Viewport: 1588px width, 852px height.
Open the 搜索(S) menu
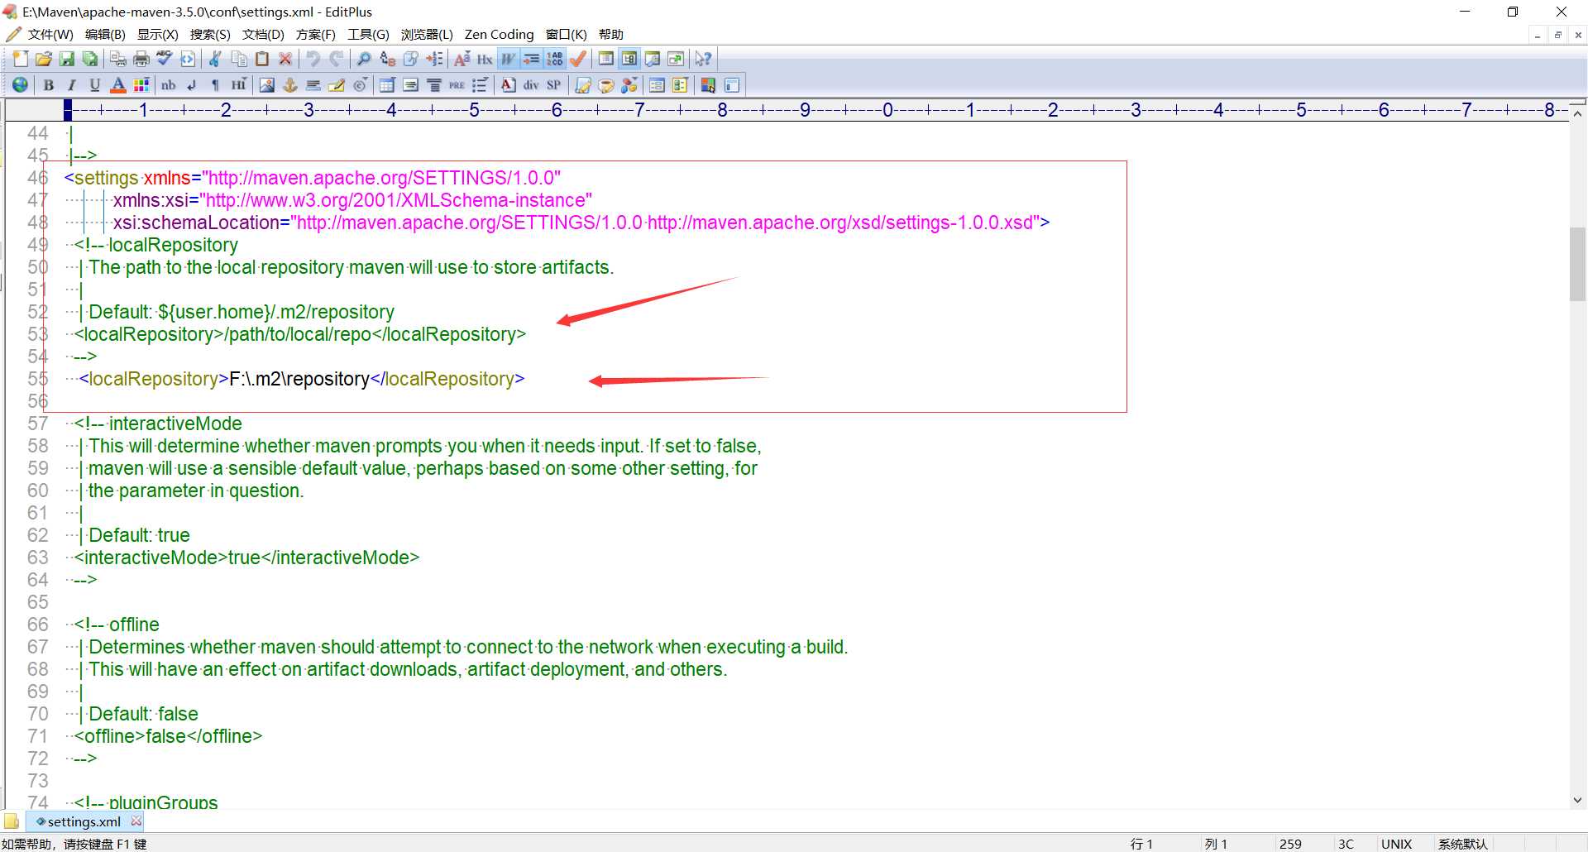point(210,34)
